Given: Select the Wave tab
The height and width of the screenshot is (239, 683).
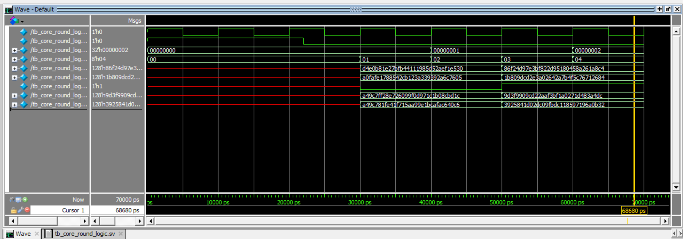Looking at the screenshot, I should click(x=23, y=234).
